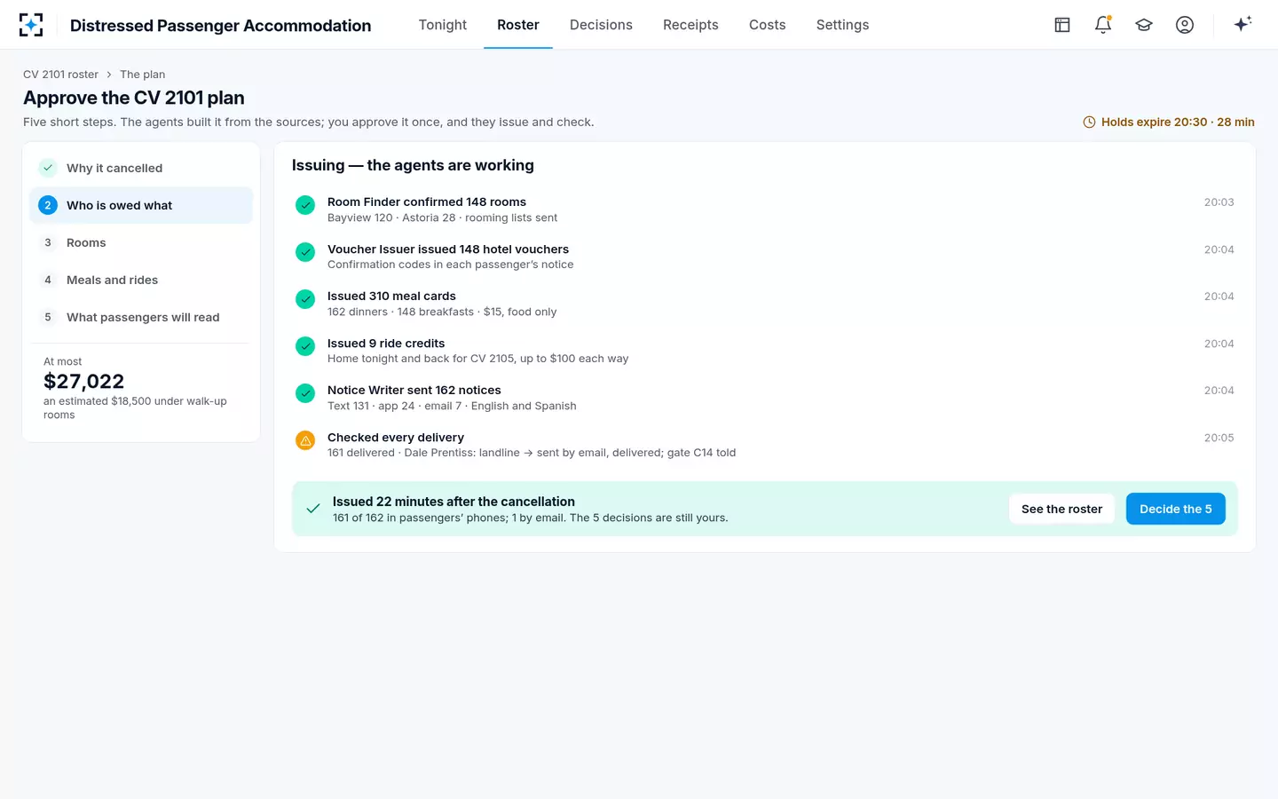Click The plan breadcrumb

(x=143, y=75)
